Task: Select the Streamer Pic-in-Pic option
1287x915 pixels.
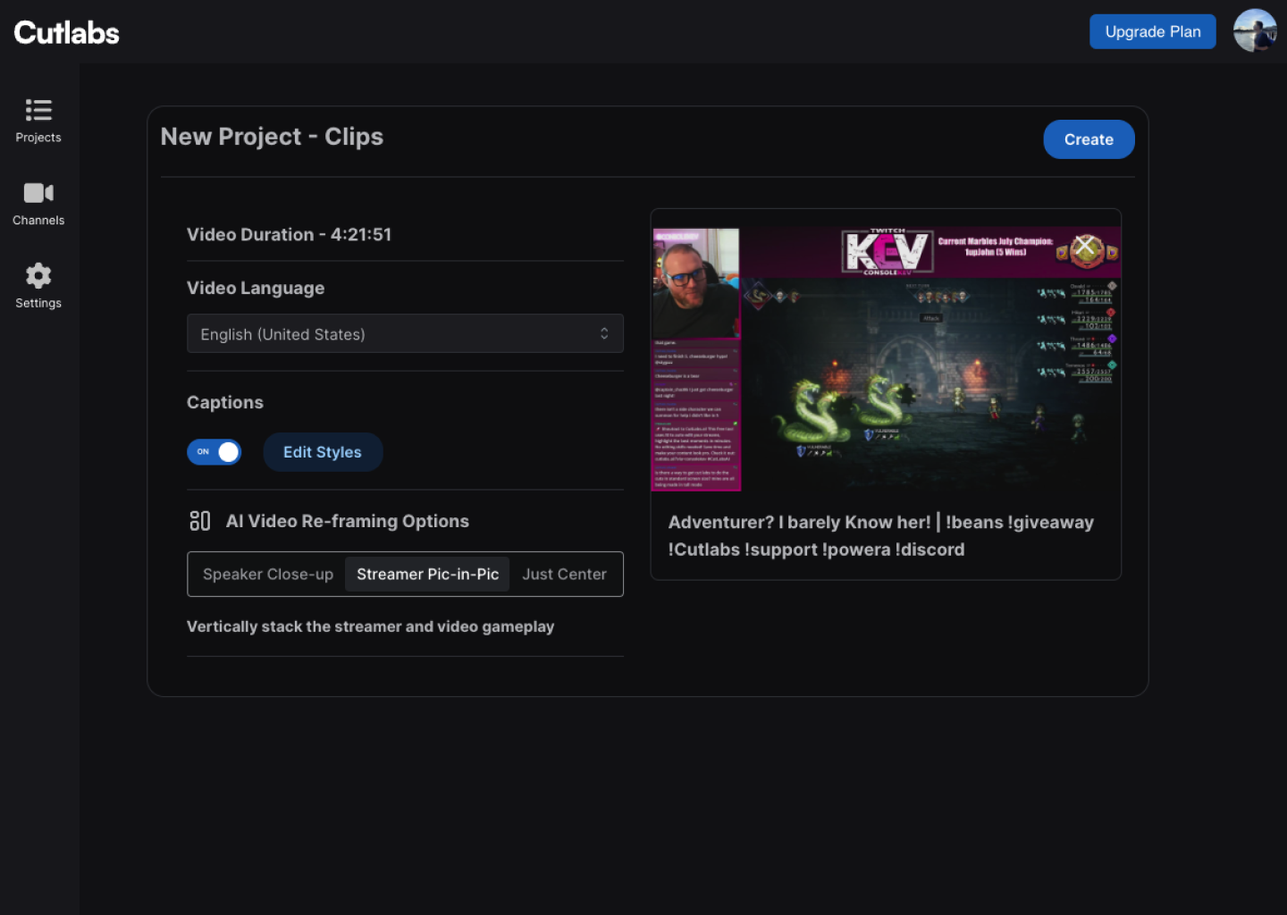Action: [x=428, y=575]
